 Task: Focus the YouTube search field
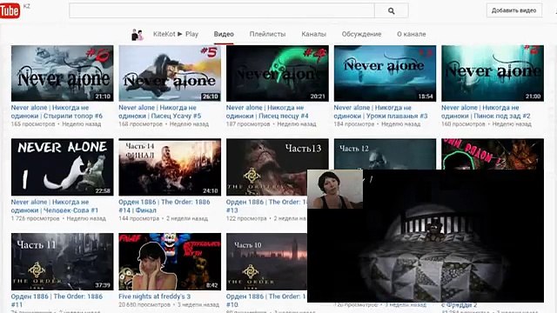click(x=222, y=11)
